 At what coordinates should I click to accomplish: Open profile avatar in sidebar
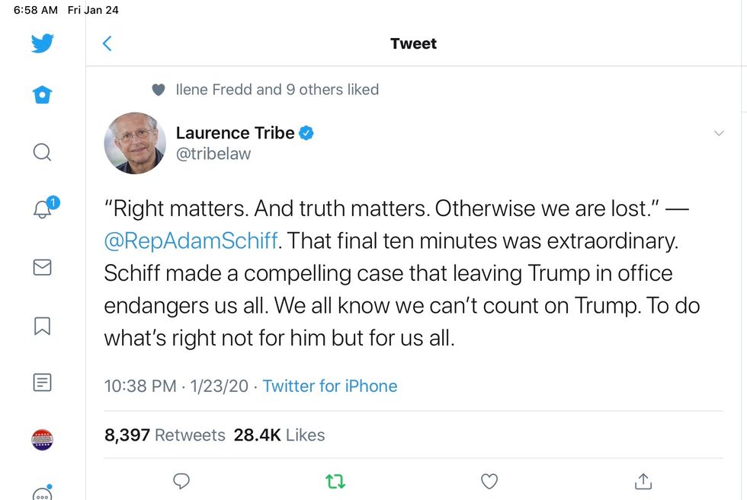(43, 439)
